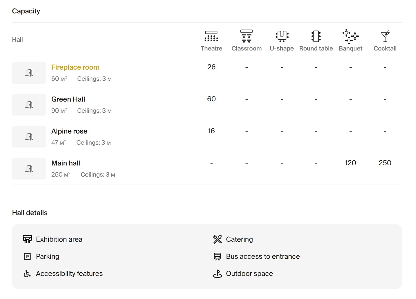The height and width of the screenshot is (299, 416).
Task: Open the Green Hall door thumbnail
Action: pos(29,105)
